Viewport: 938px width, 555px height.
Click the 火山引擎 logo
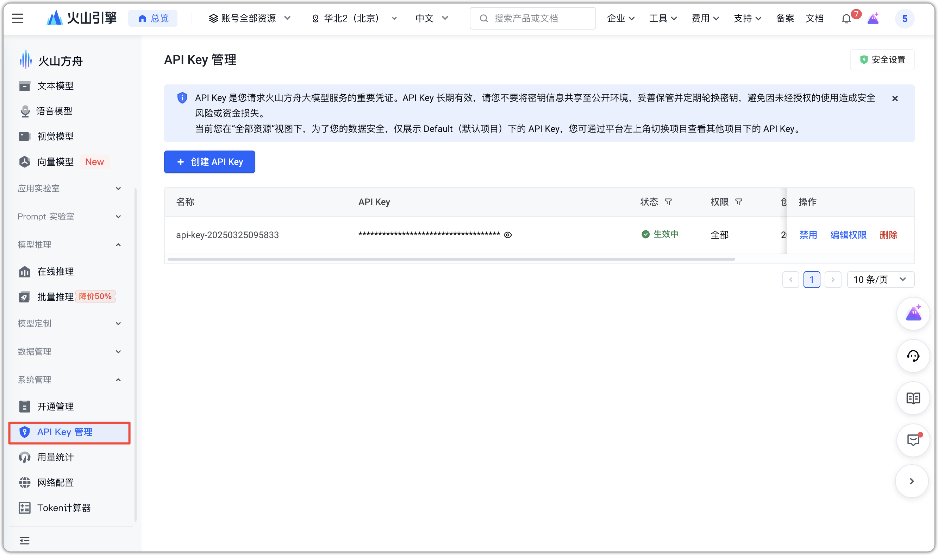tap(82, 18)
